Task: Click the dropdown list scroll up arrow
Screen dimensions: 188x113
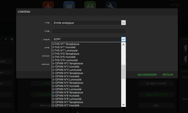Action: (x=123, y=45)
